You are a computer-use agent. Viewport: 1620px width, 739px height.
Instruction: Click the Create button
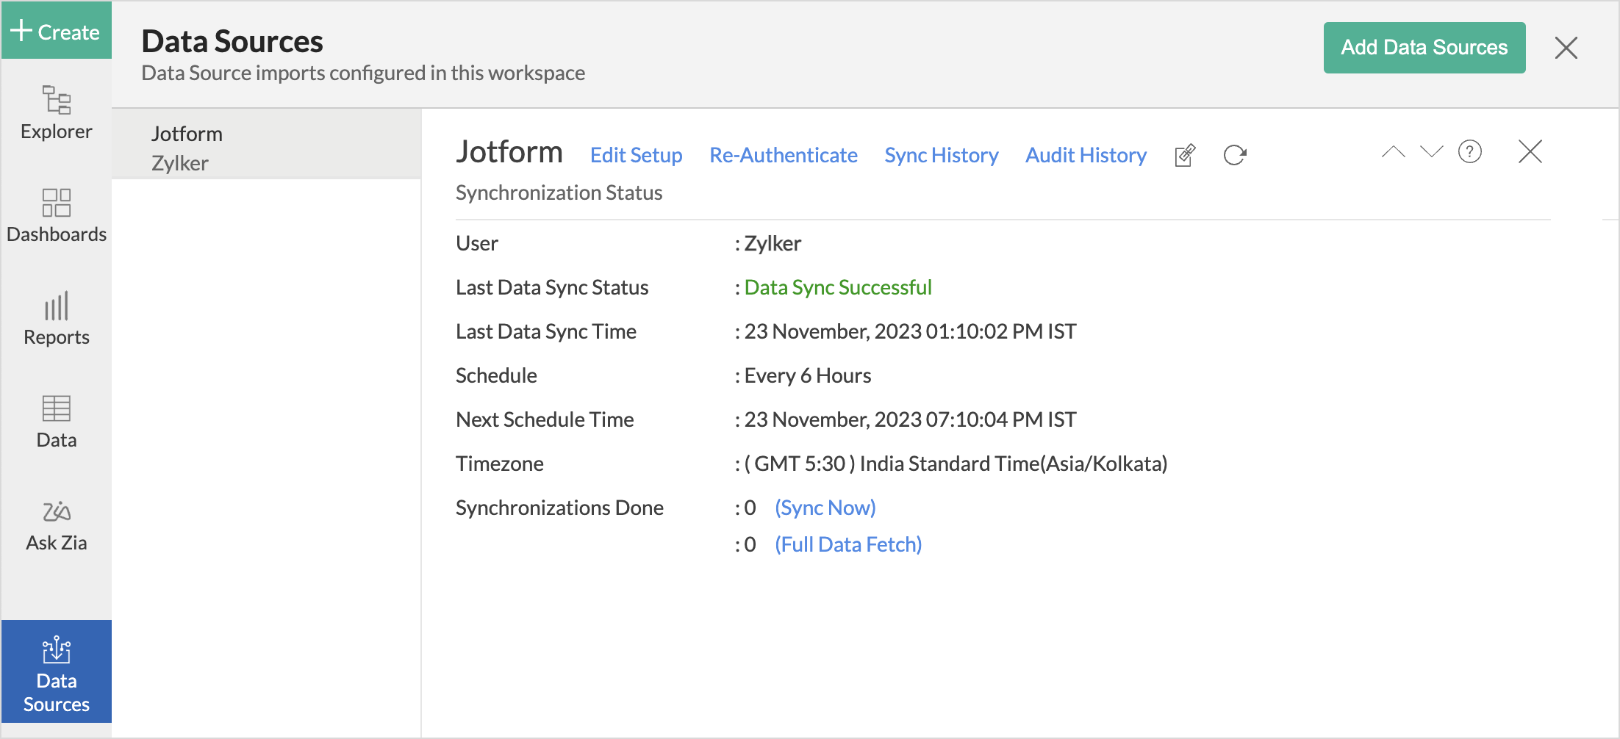[57, 31]
